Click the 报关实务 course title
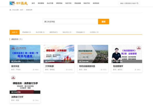 click(15, 66)
